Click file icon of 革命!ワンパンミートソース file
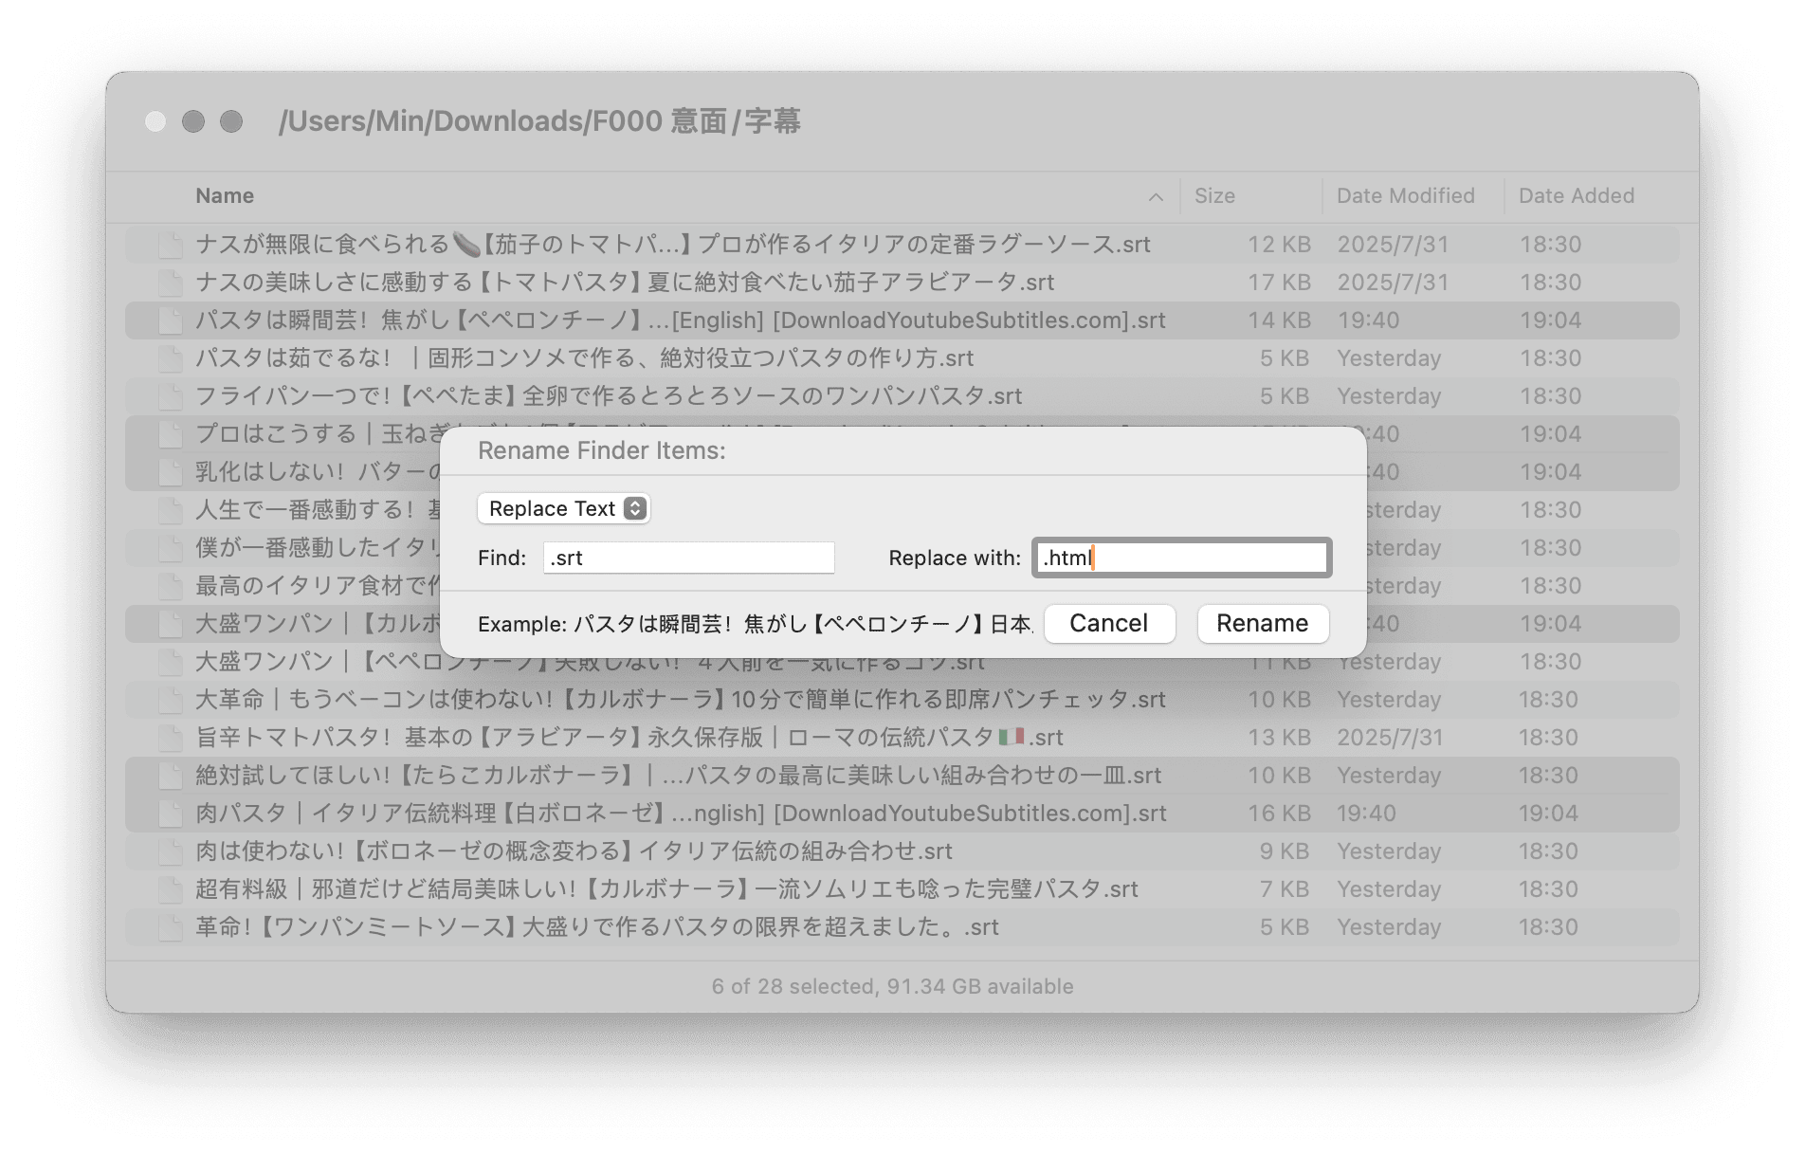 171,927
